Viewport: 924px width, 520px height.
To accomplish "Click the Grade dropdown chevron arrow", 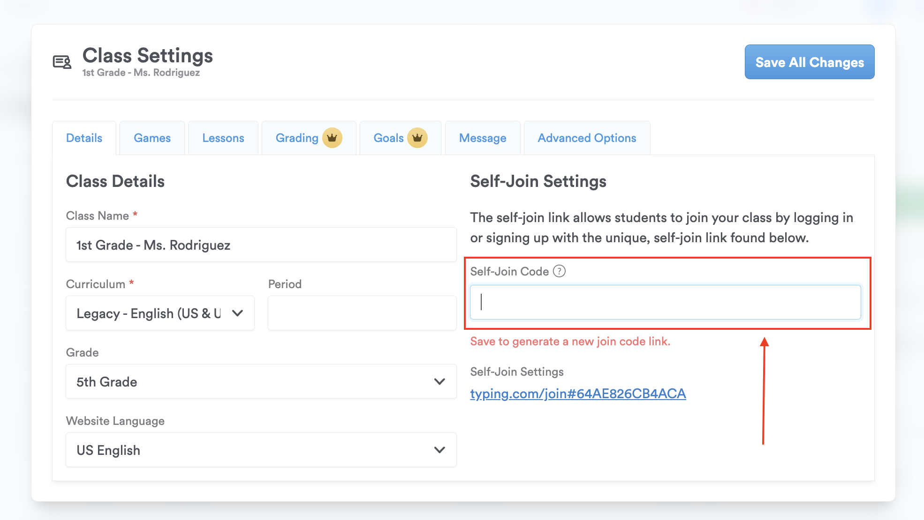I will (439, 381).
